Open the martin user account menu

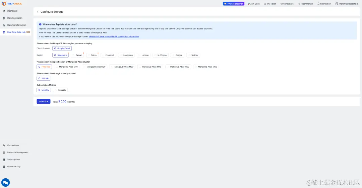(347, 4)
